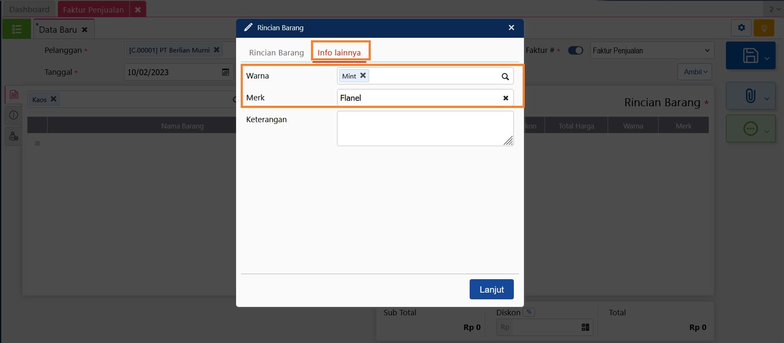The height and width of the screenshot is (343, 784).
Task: Toggle the Faktur # automatic numbering switch
Action: pos(575,50)
